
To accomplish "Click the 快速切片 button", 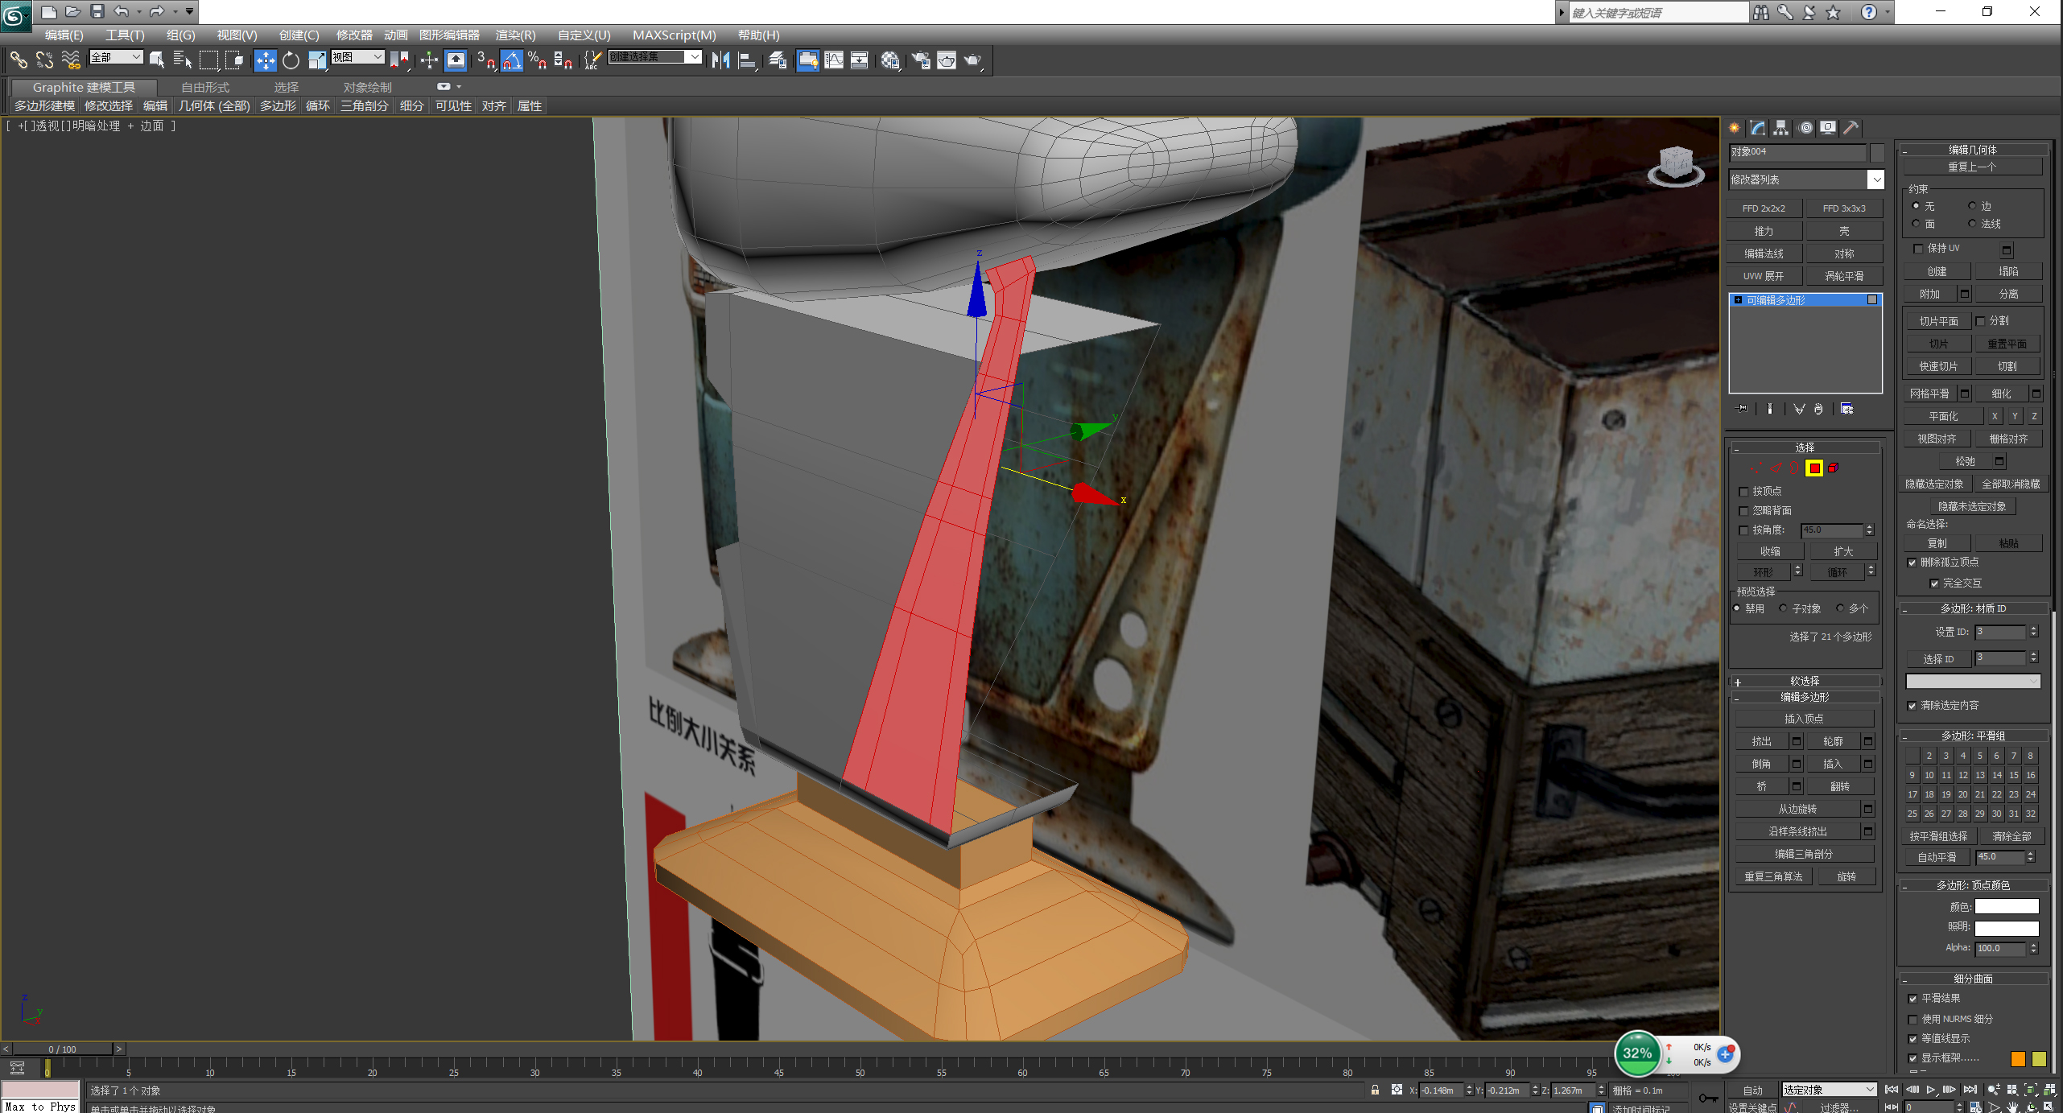I will coord(1938,366).
